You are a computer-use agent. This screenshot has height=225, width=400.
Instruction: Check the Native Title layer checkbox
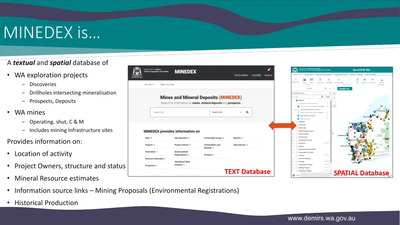pos(297,128)
